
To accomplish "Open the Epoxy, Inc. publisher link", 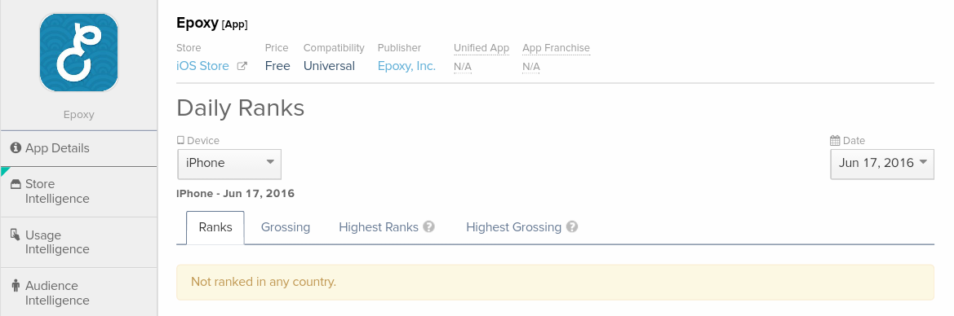I will [407, 66].
